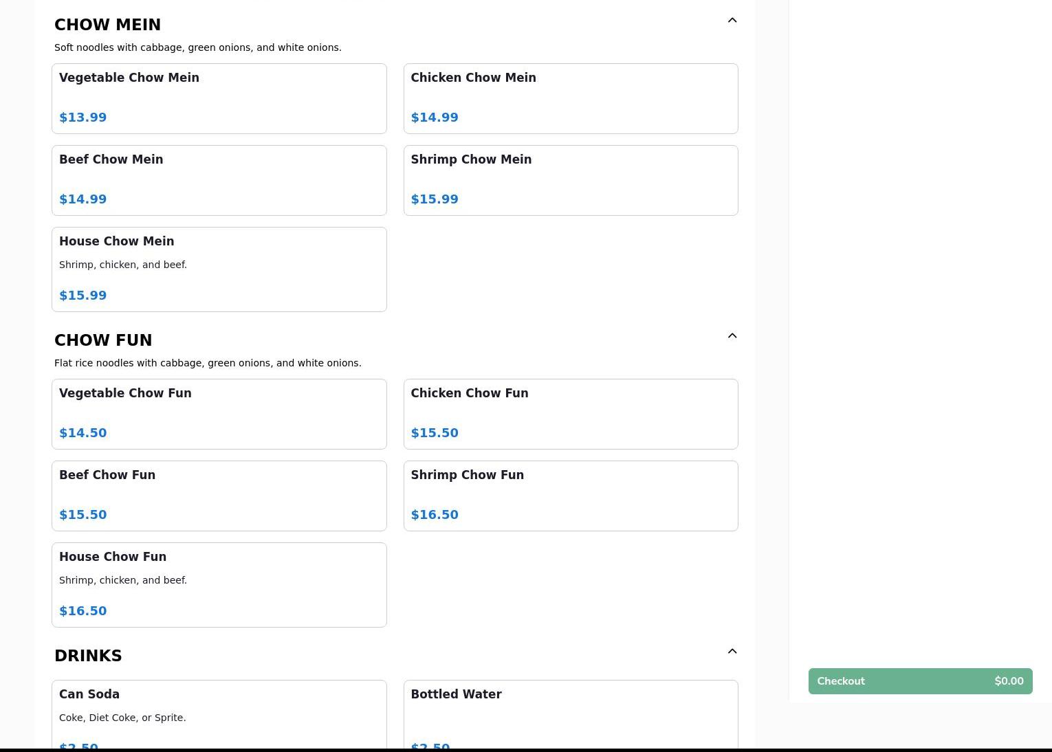Select House Chow Mein with shrimp, chicken, beef
This screenshot has width=1052, height=752.
[219, 269]
